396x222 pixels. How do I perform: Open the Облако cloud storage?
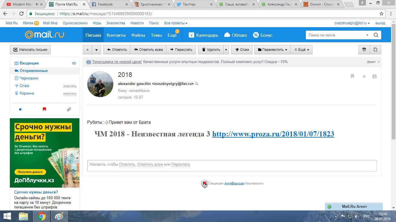(x=235, y=35)
